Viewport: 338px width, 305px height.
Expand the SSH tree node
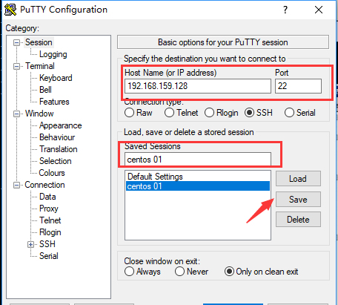[x=30, y=244]
